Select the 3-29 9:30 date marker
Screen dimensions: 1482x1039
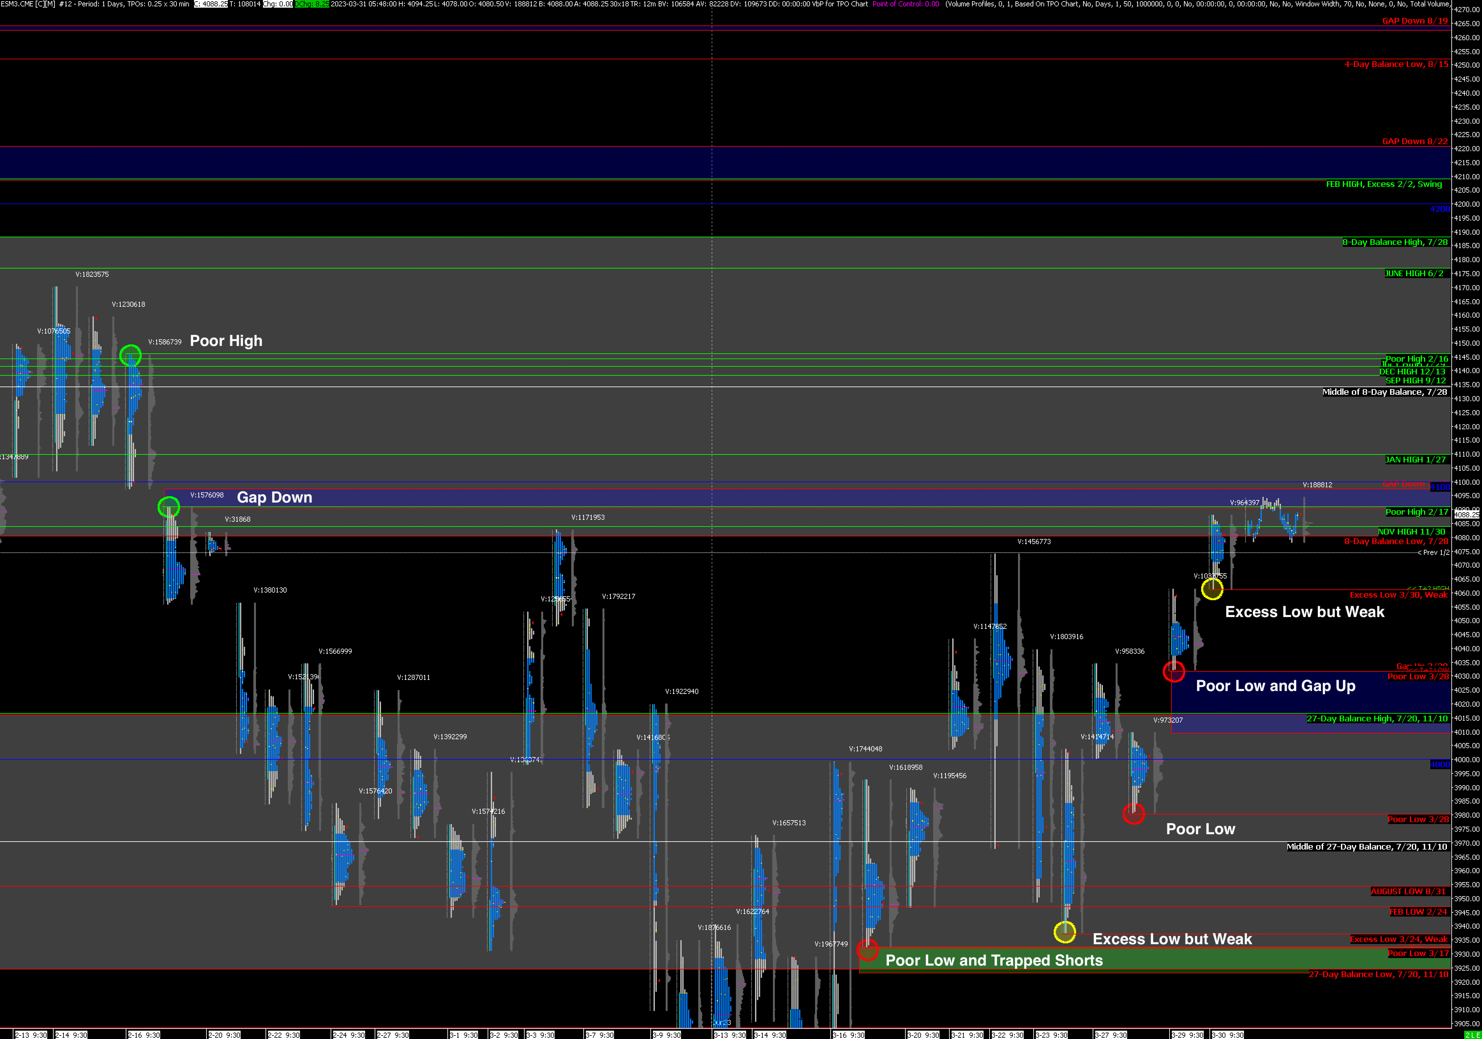point(1187,1035)
